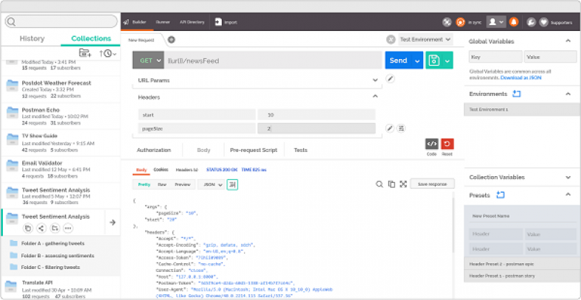Click the gray round icon left of in sync
The height and width of the screenshot is (300, 581).
(447, 22)
